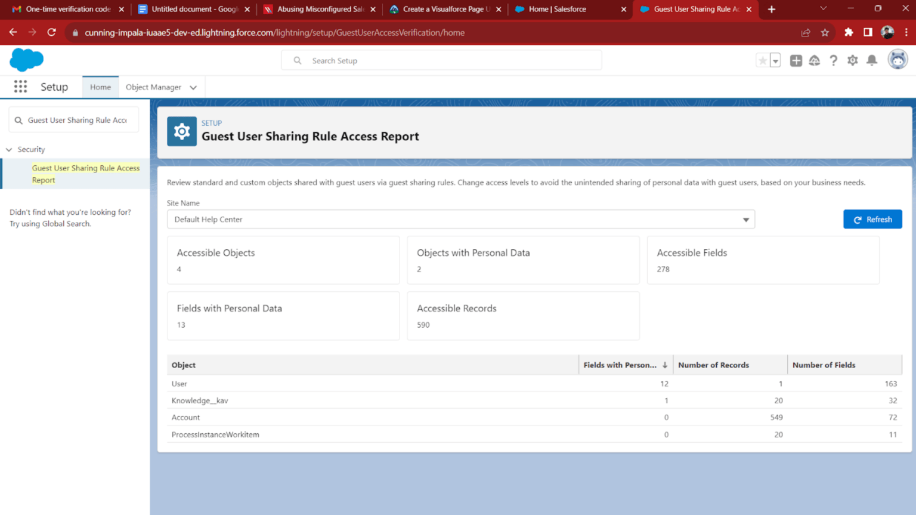Open the user avatar profile menu
Viewport: 916px width, 515px height.
pyautogui.click(x=898, y=59)
